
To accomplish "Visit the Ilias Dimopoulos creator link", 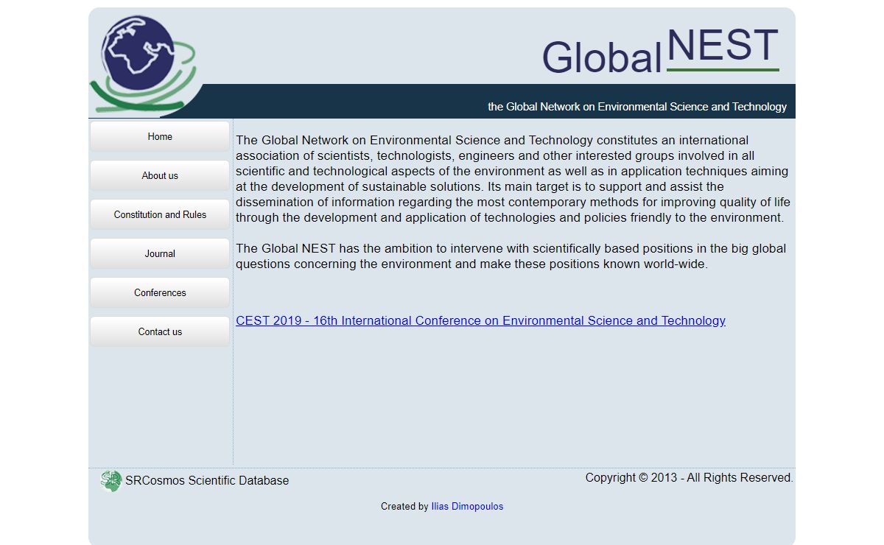I will point(467,507).
